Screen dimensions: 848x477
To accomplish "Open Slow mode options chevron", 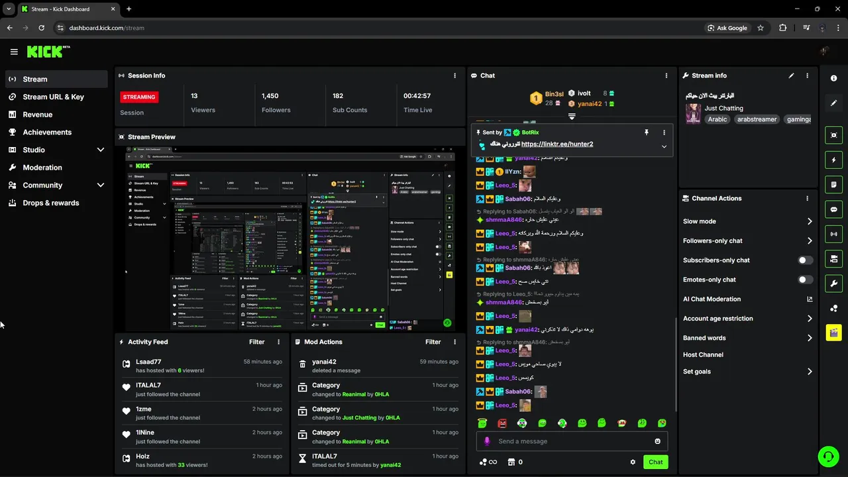I will tap(810, 221).
